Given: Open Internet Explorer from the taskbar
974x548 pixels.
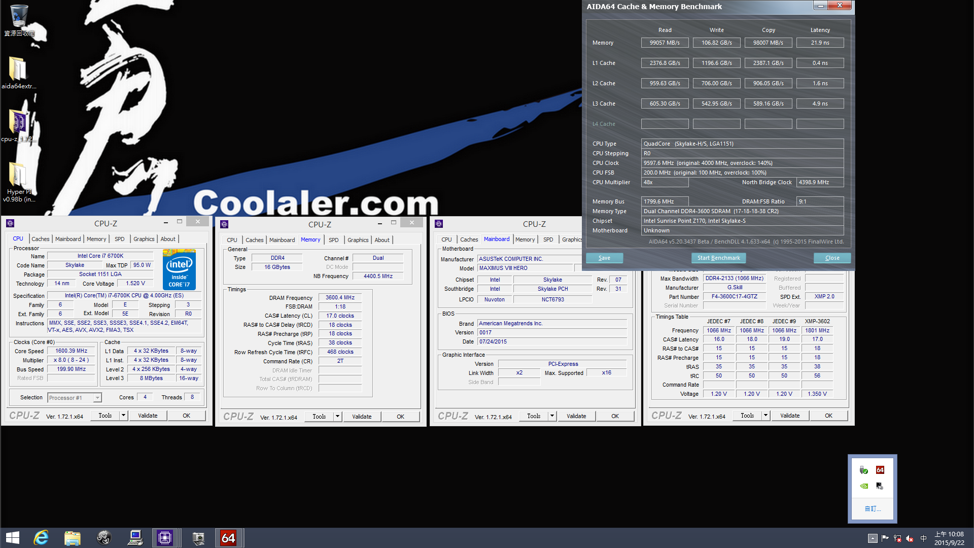Looking at the screenshot, I should (x=41, y=537).
